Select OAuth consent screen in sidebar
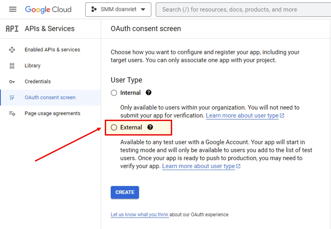The width and height of the screenshot is (331, 229). (x=50, y=98)
